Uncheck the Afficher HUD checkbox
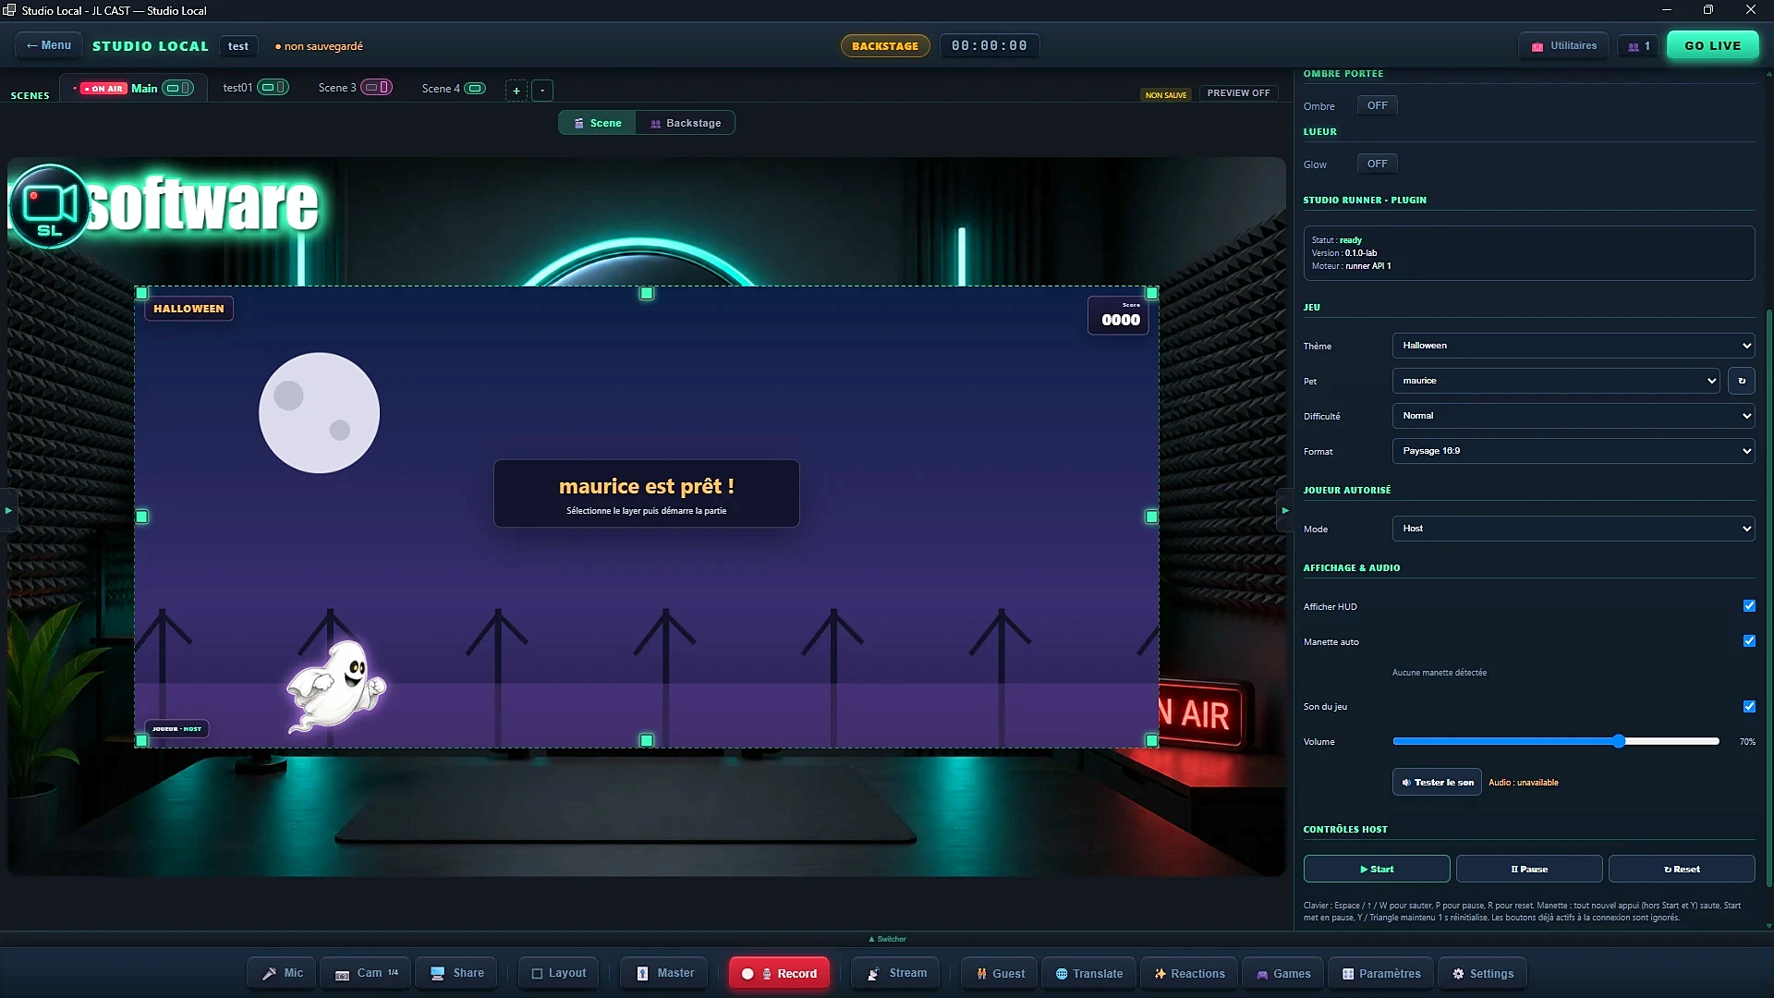This screenshot has height=998, width=1774. [1749, 606]
